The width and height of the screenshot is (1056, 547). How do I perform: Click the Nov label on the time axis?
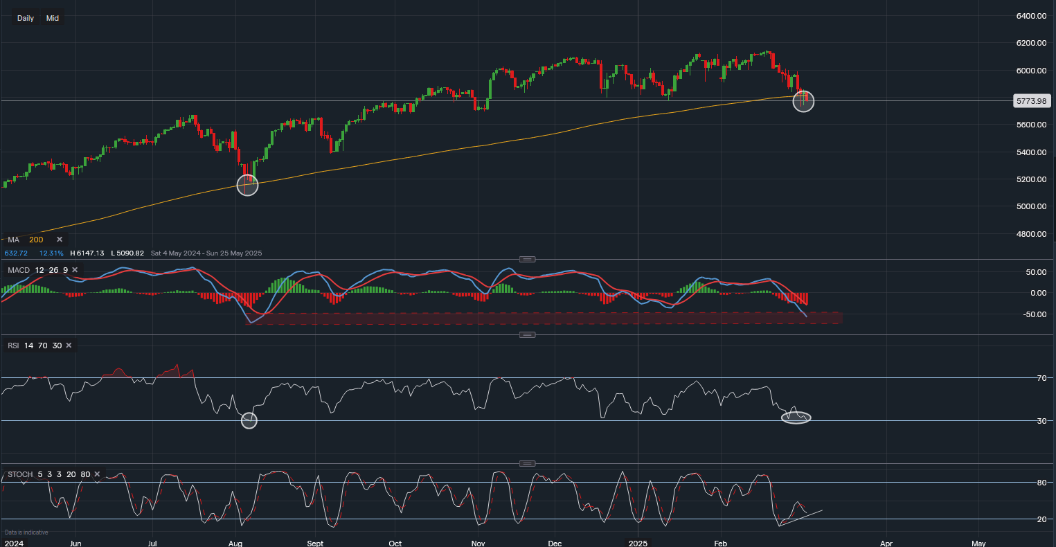(x=478, y=544)
